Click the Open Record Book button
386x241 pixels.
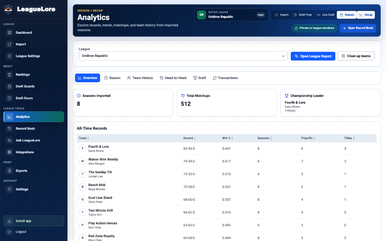[358, 28]
